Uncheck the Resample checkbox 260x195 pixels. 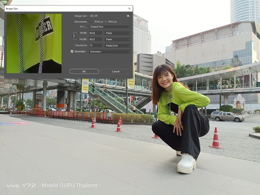72,51
